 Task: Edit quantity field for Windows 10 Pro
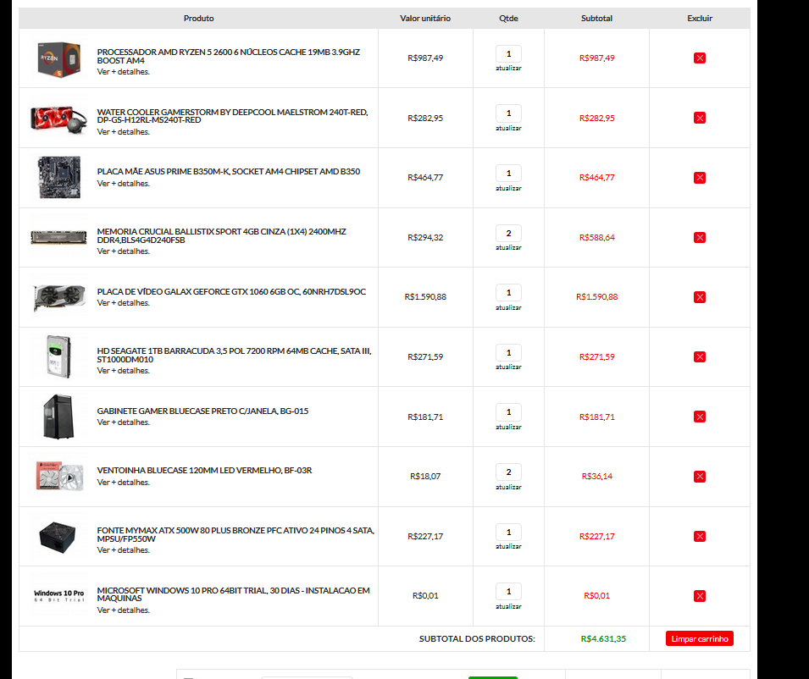click(508, 591)
